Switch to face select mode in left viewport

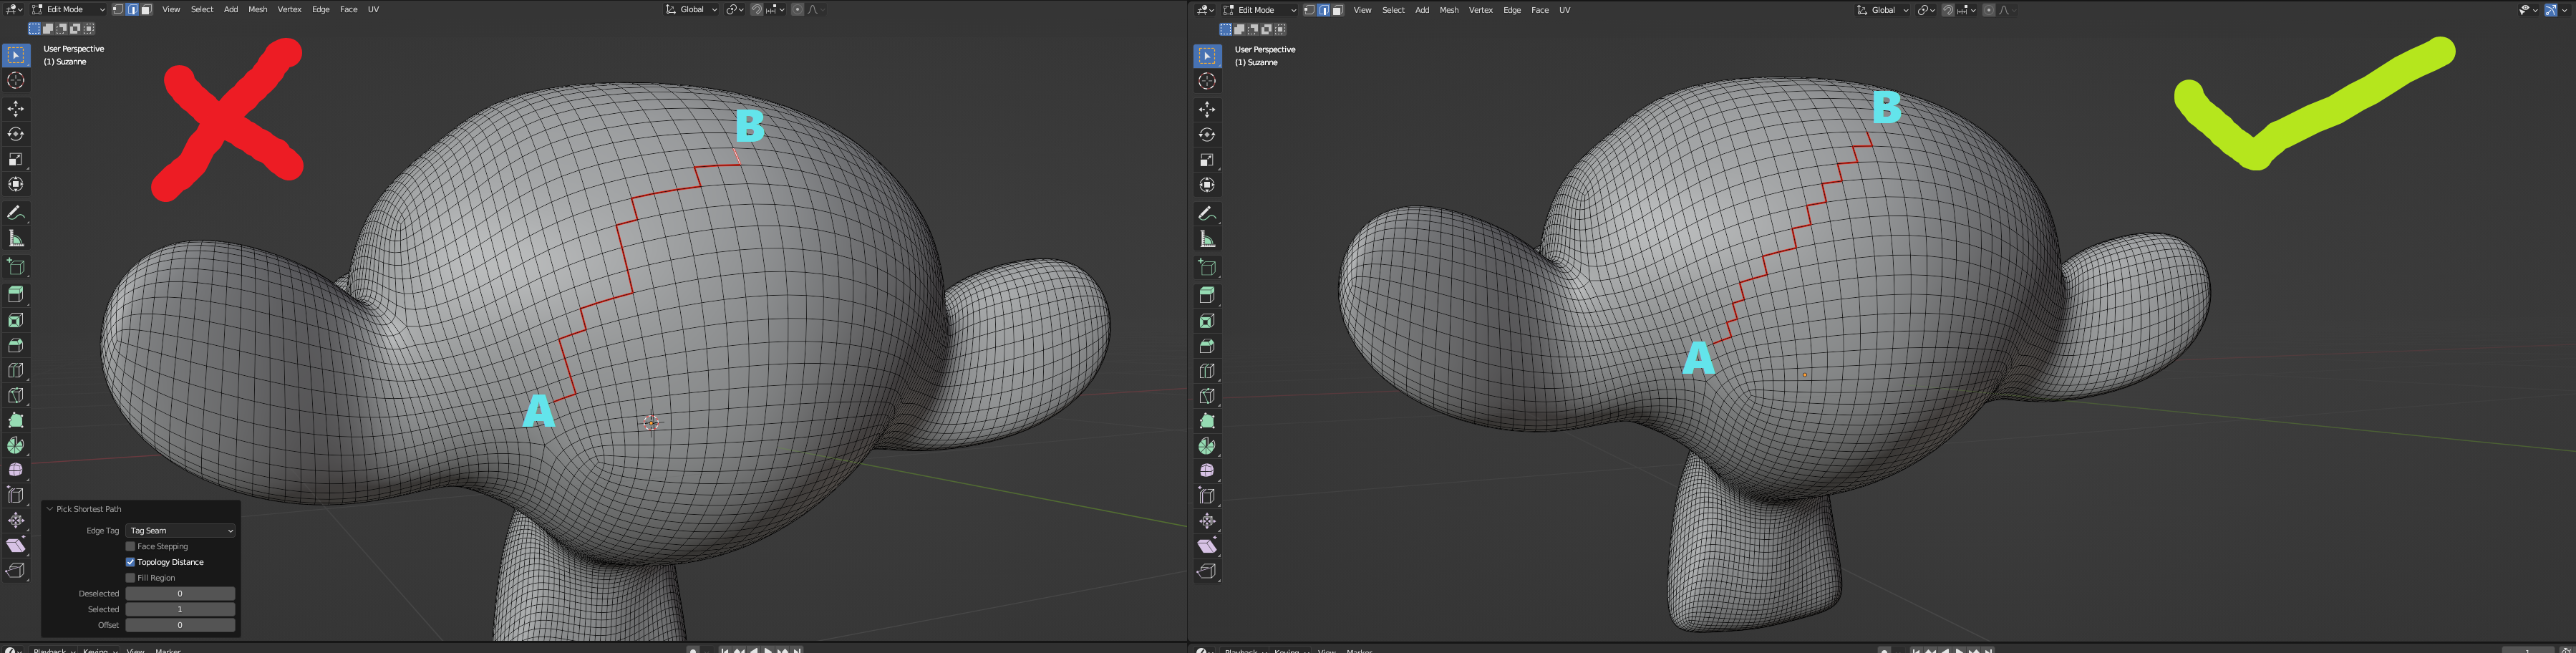click(146, 10)
